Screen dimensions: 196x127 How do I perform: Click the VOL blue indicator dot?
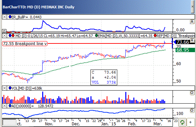click(10, 88)
